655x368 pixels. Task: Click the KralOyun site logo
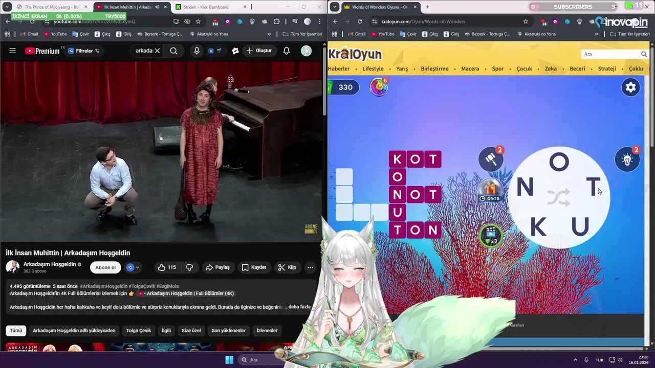[355, 54]
